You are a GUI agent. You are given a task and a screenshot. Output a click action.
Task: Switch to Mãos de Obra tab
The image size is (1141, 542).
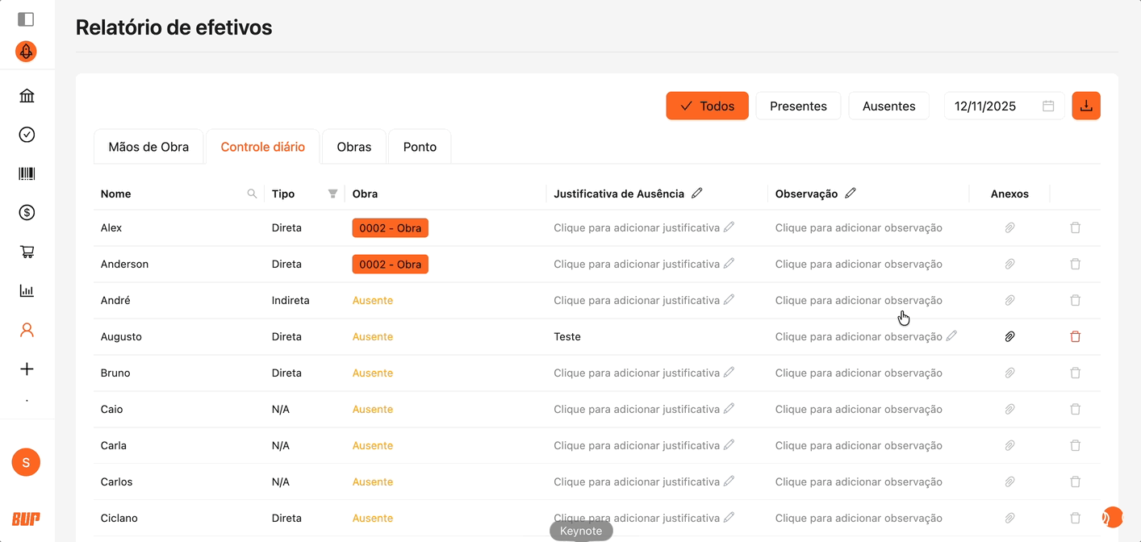pos(148,147)
